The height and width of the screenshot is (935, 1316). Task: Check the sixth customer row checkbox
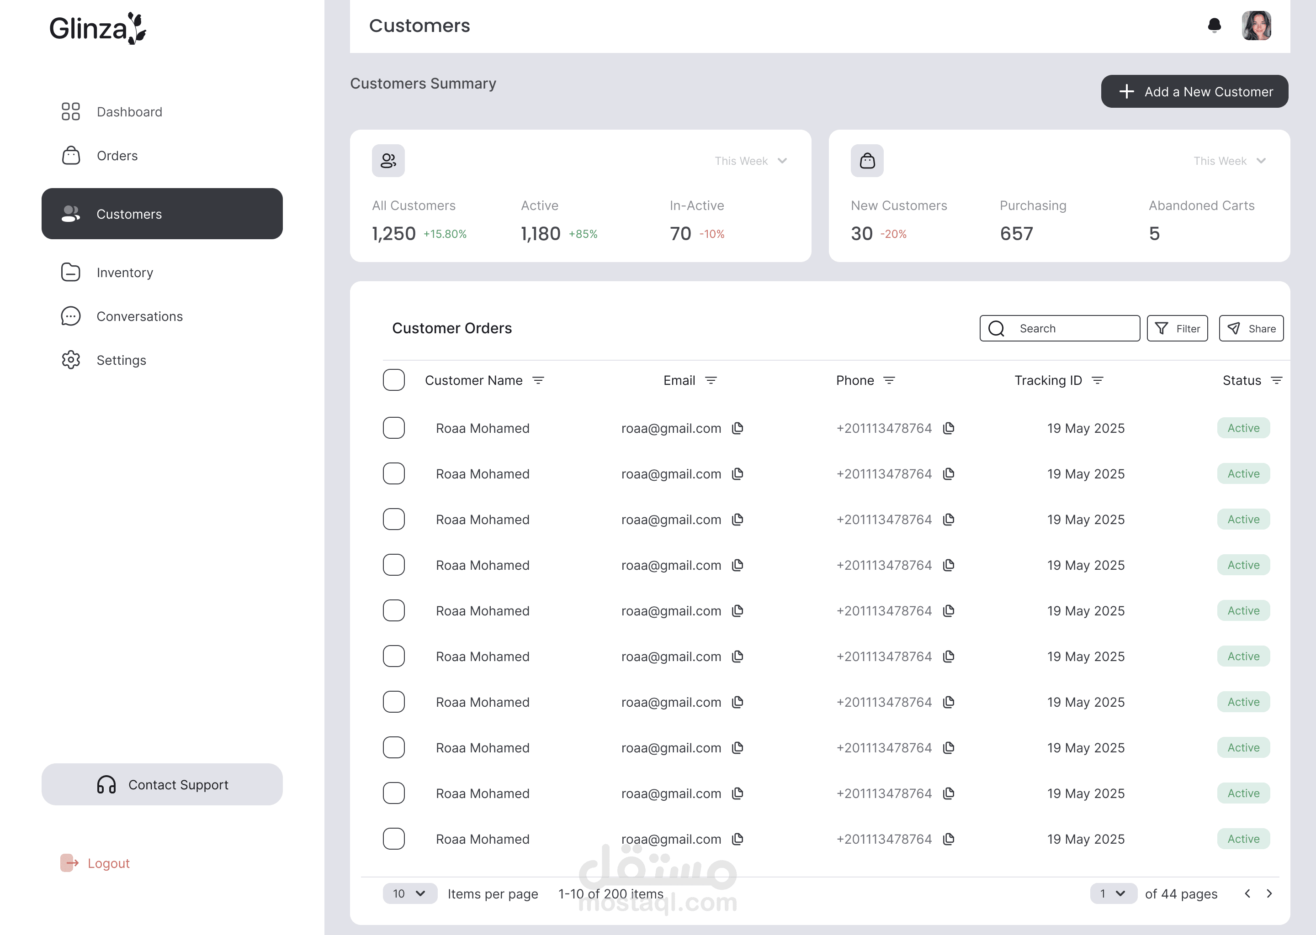coord(393,656)
